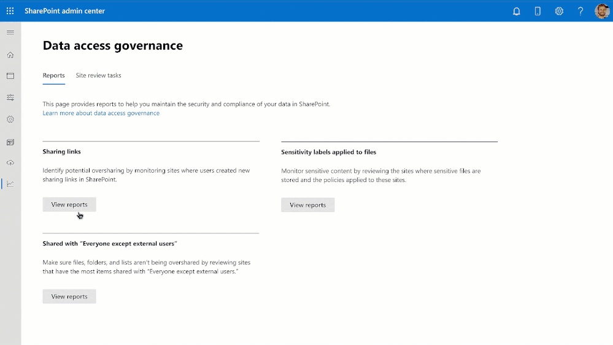Follow Learn more about data access governance link
Viewport: 613px width, 345px height.
point(101,113)
